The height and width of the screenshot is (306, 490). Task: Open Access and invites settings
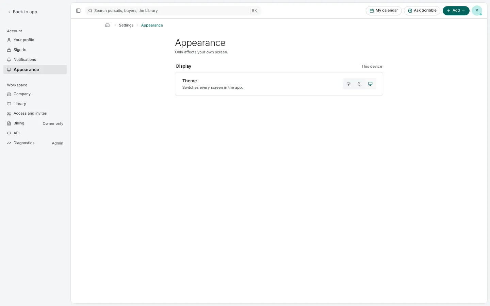point(35,114)
